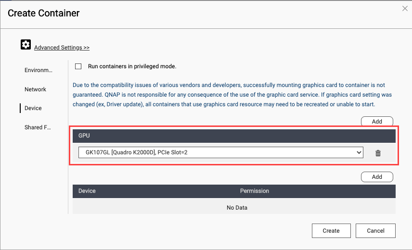Collapse the Advanced Settings link
The image size is (412, 250).
coord(62,48)
